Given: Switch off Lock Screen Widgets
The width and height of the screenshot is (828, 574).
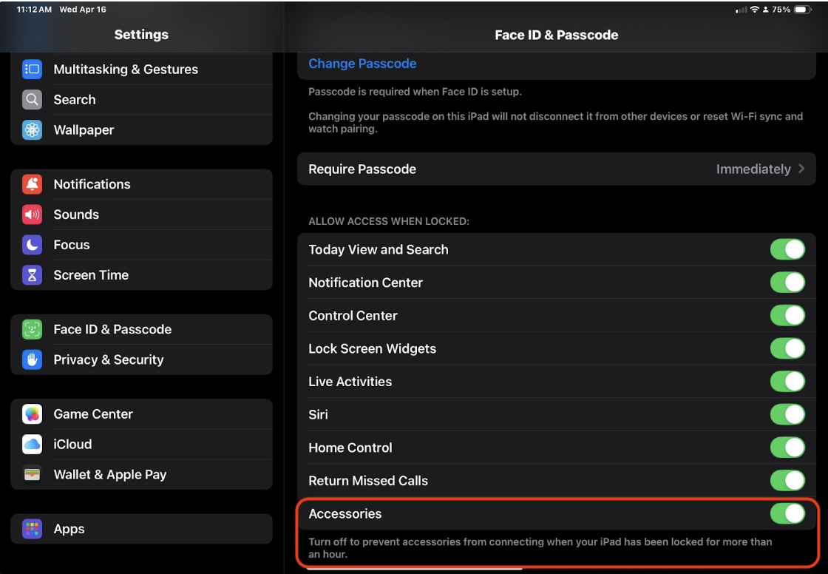Looking at the screenshot, I should (787, 348).
